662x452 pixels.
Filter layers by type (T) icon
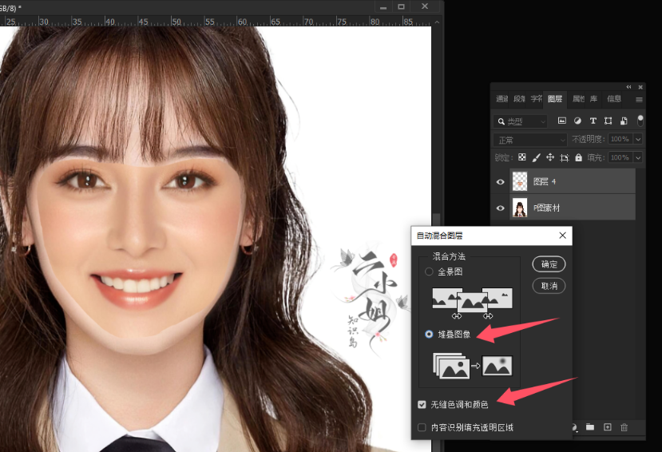coord(593,121)
